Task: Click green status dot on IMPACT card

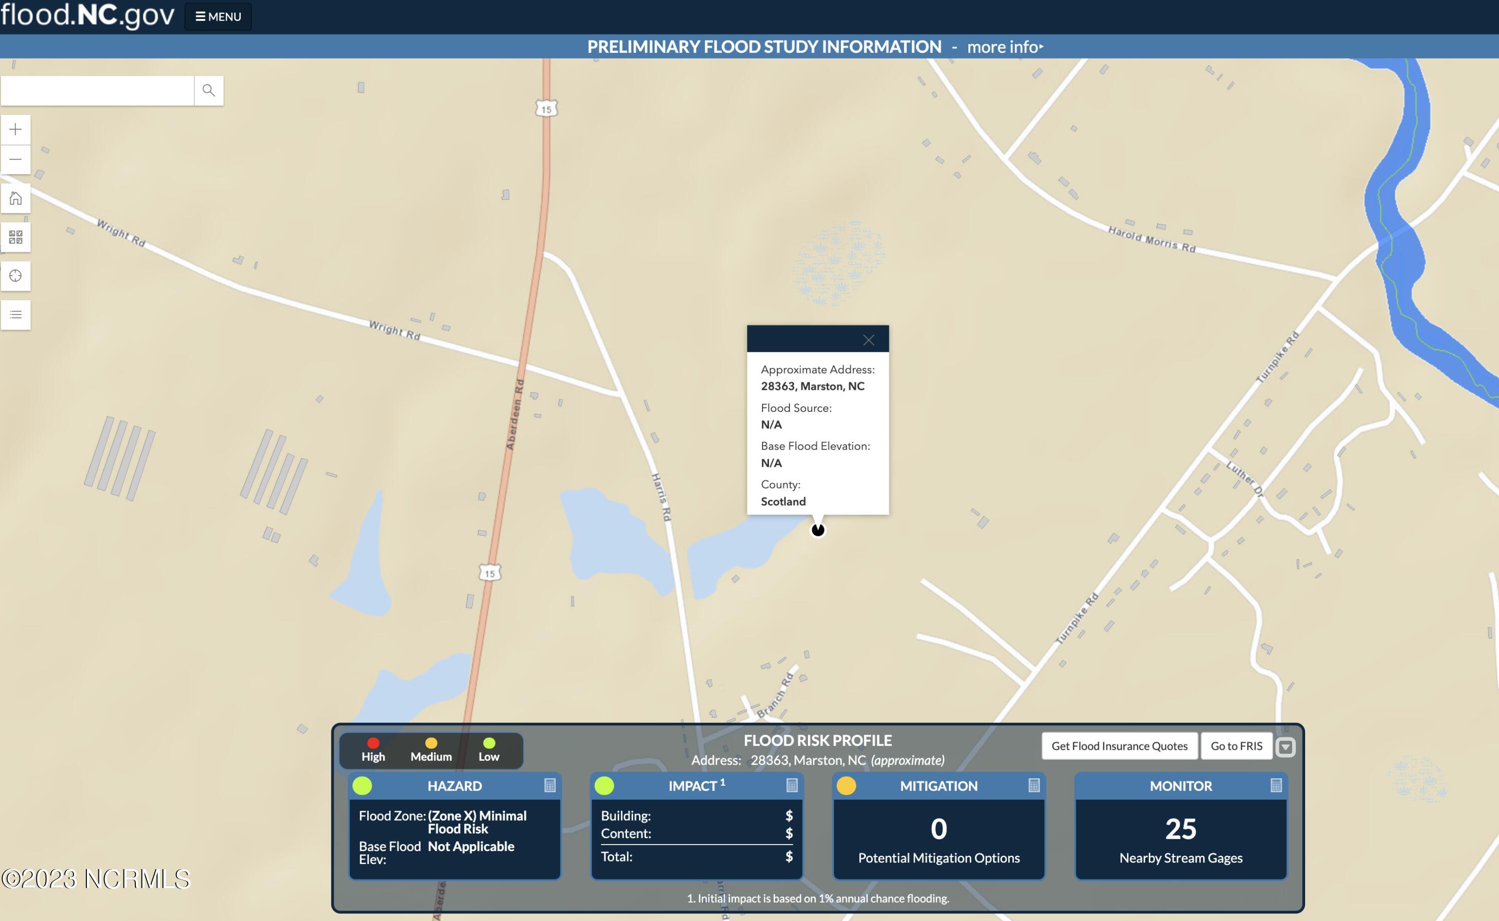Action: coord(604,786)
